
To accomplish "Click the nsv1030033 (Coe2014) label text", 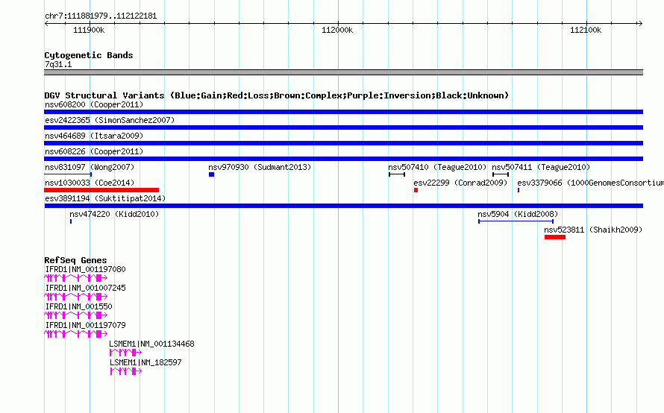I will click(x=90, y=183).
